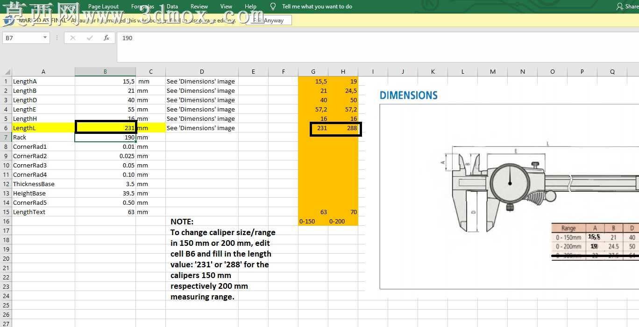Select column B header

tap(105, 72)
